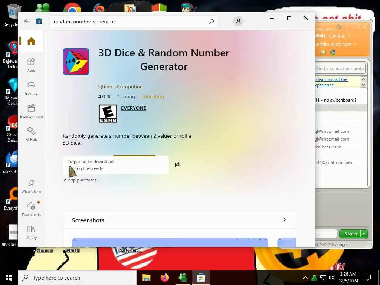Click the Microsoft Store logo icon

click(39, 22)
